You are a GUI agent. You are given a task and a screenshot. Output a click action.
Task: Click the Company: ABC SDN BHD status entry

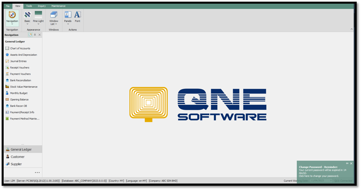163,181
